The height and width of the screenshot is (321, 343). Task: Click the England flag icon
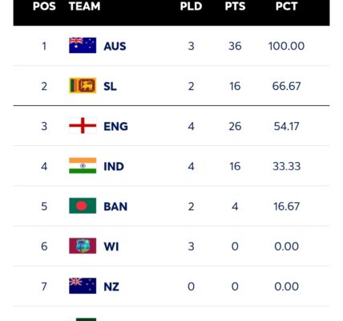(x=83, y=125)
